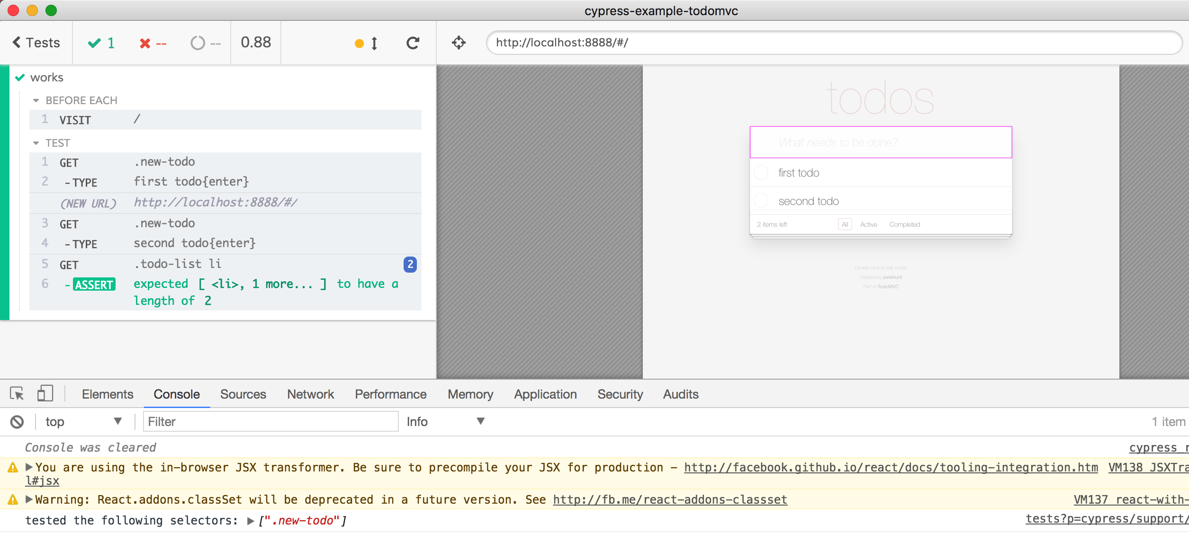1189x533 pixels.
Task: Click the back chevron next to Tests
Action: pos(17,43)
